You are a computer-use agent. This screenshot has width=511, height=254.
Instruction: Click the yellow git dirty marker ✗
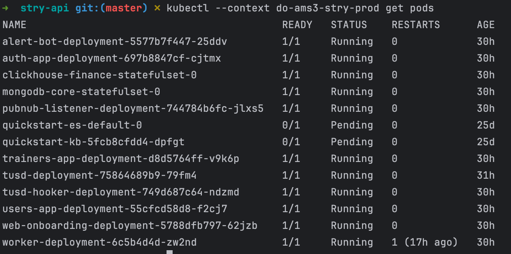[157, 8]
